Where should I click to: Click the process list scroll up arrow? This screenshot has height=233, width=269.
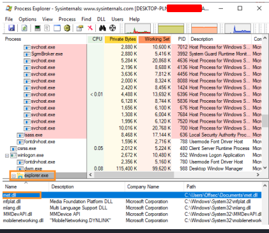tap(265, 38)
